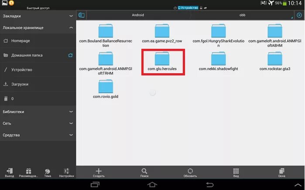Viewport: 305px width, 190px height.
Task: Select the Устройство sidebar entry
Action: click(38, 70)
